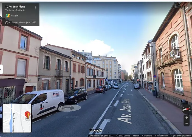Image resolution: width=192 pixels, height=137 pixels.
Task: Click the Google logo at bottom center
Action: [x=96, y=130]
